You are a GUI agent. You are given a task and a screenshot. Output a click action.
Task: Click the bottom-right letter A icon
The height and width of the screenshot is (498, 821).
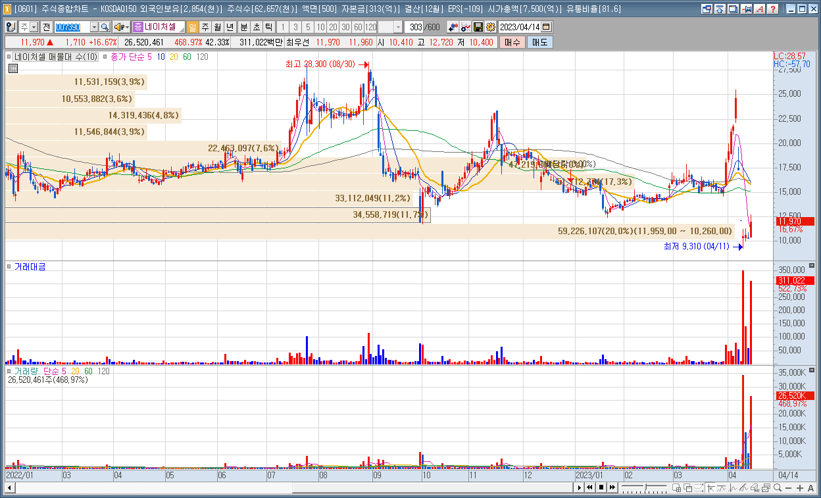tap(810, 487)
